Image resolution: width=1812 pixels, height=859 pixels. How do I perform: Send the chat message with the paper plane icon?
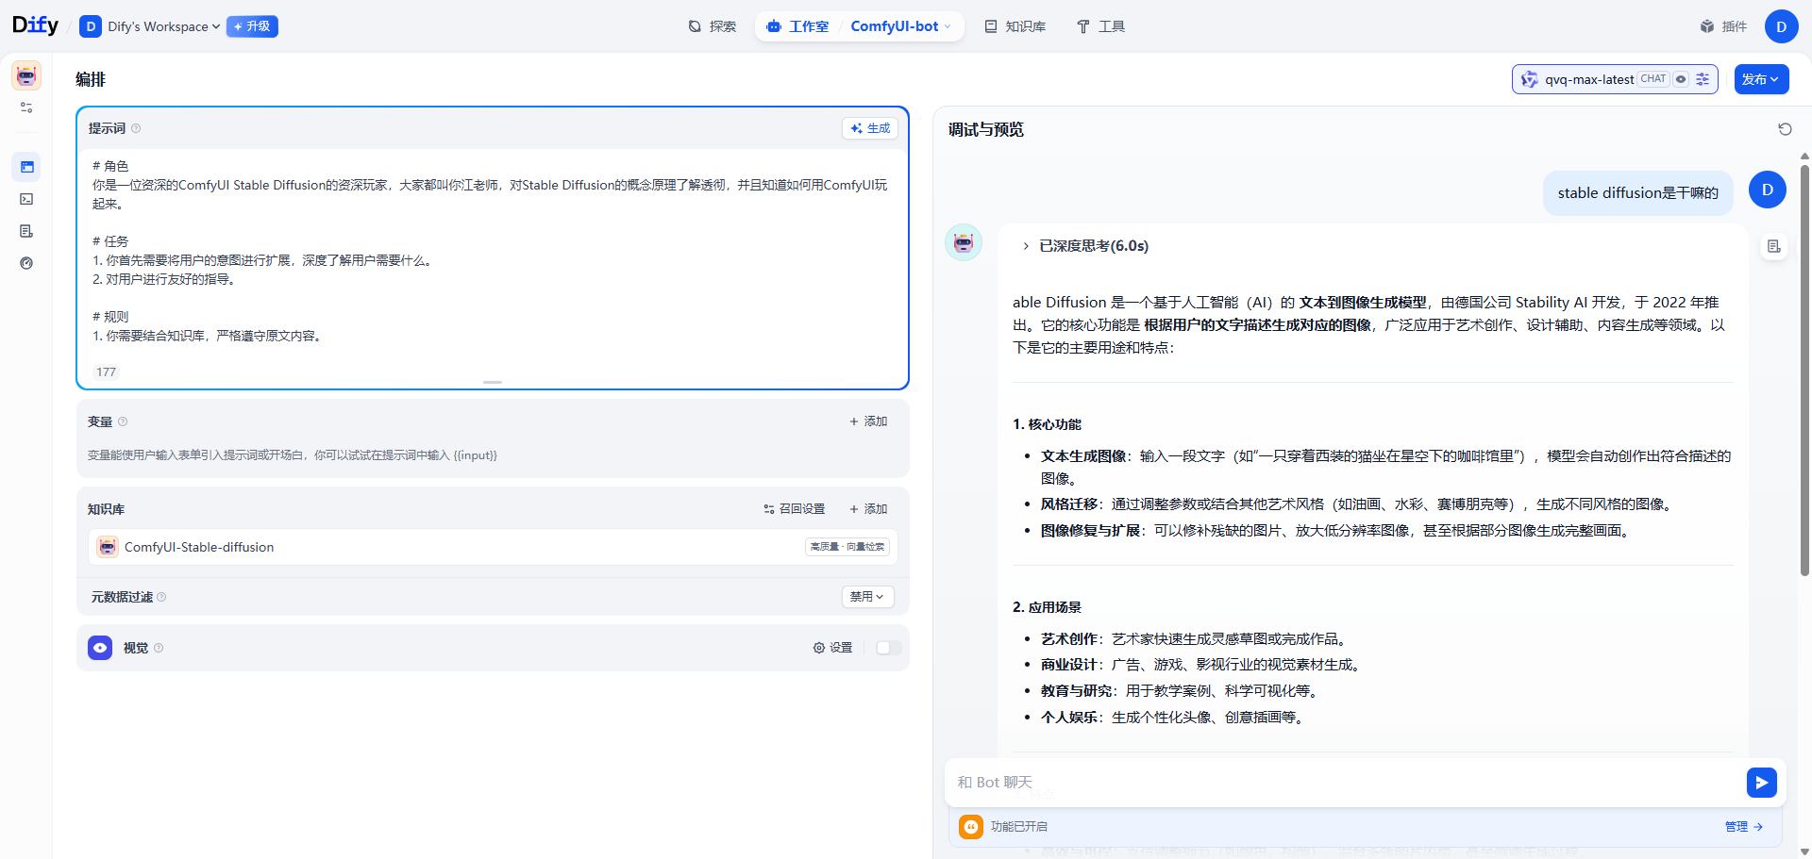(x=1761, y=783)
